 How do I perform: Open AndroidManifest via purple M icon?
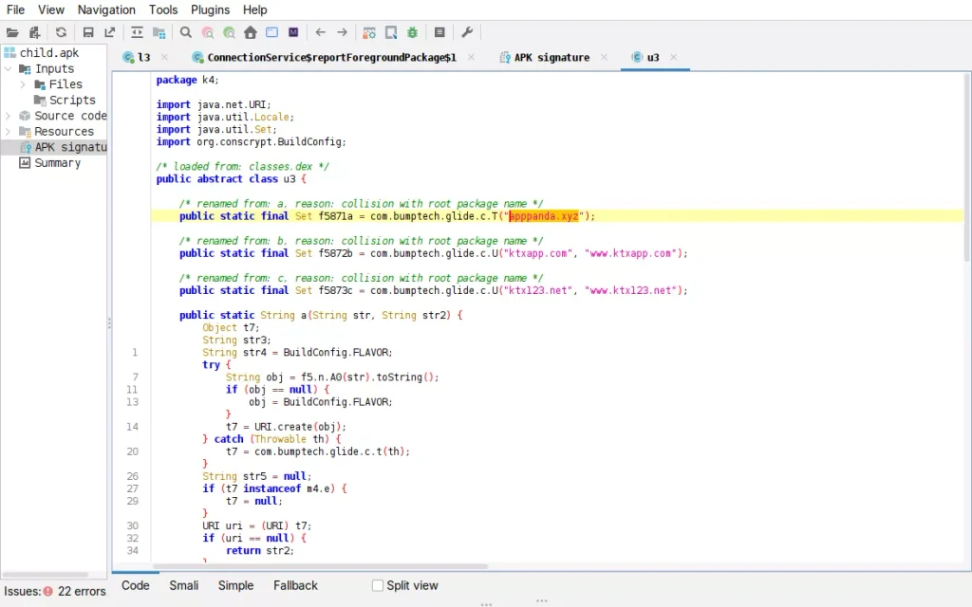coord(293,32)
